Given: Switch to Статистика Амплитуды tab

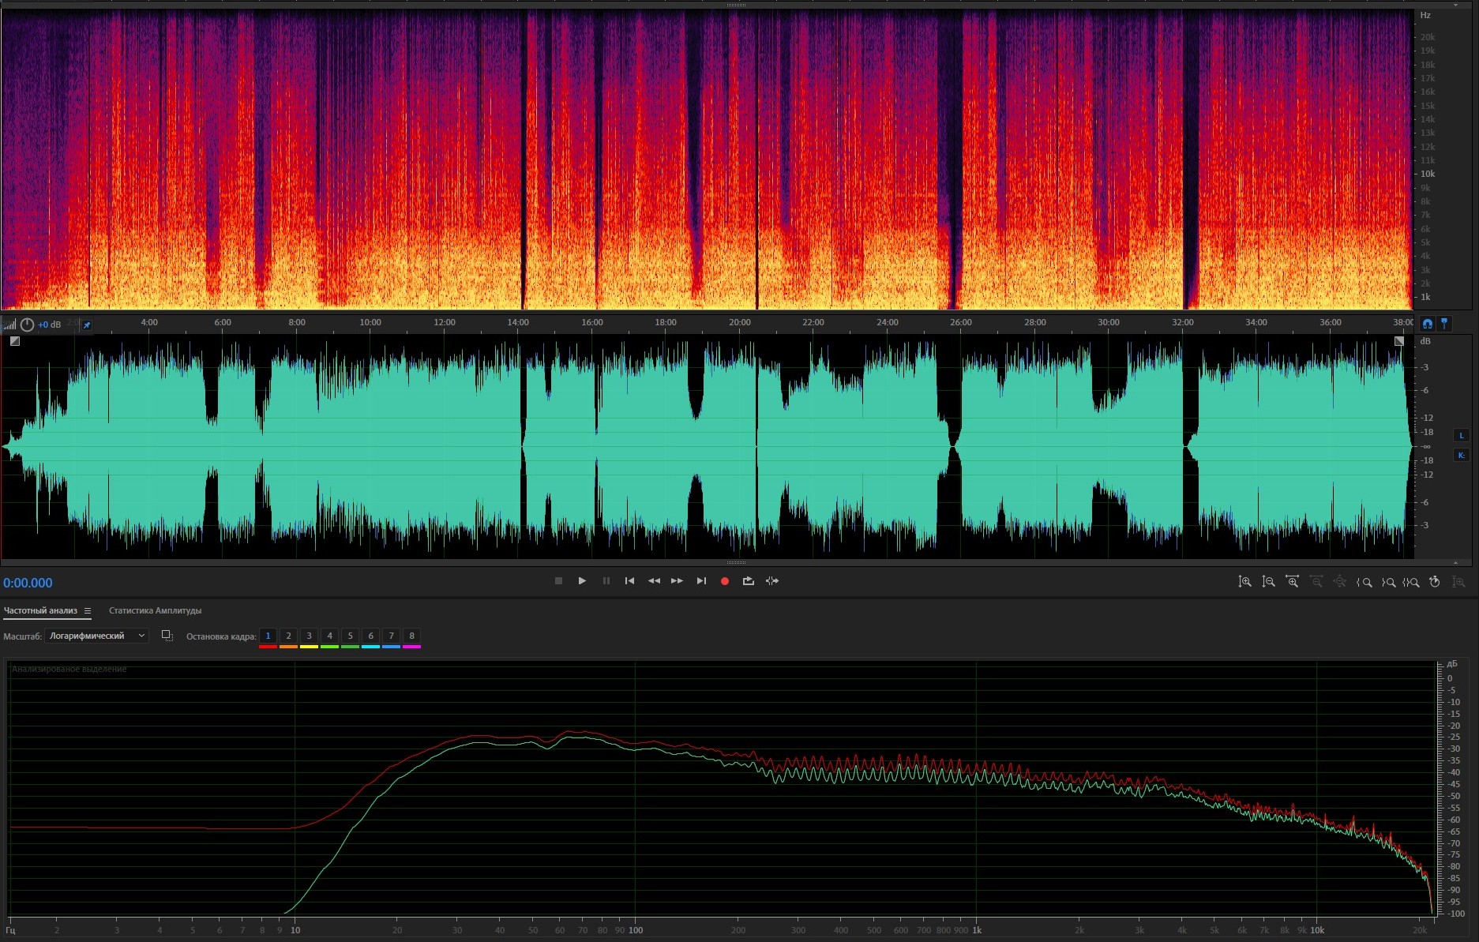Looking at the screenshot, I should point(155,610).
